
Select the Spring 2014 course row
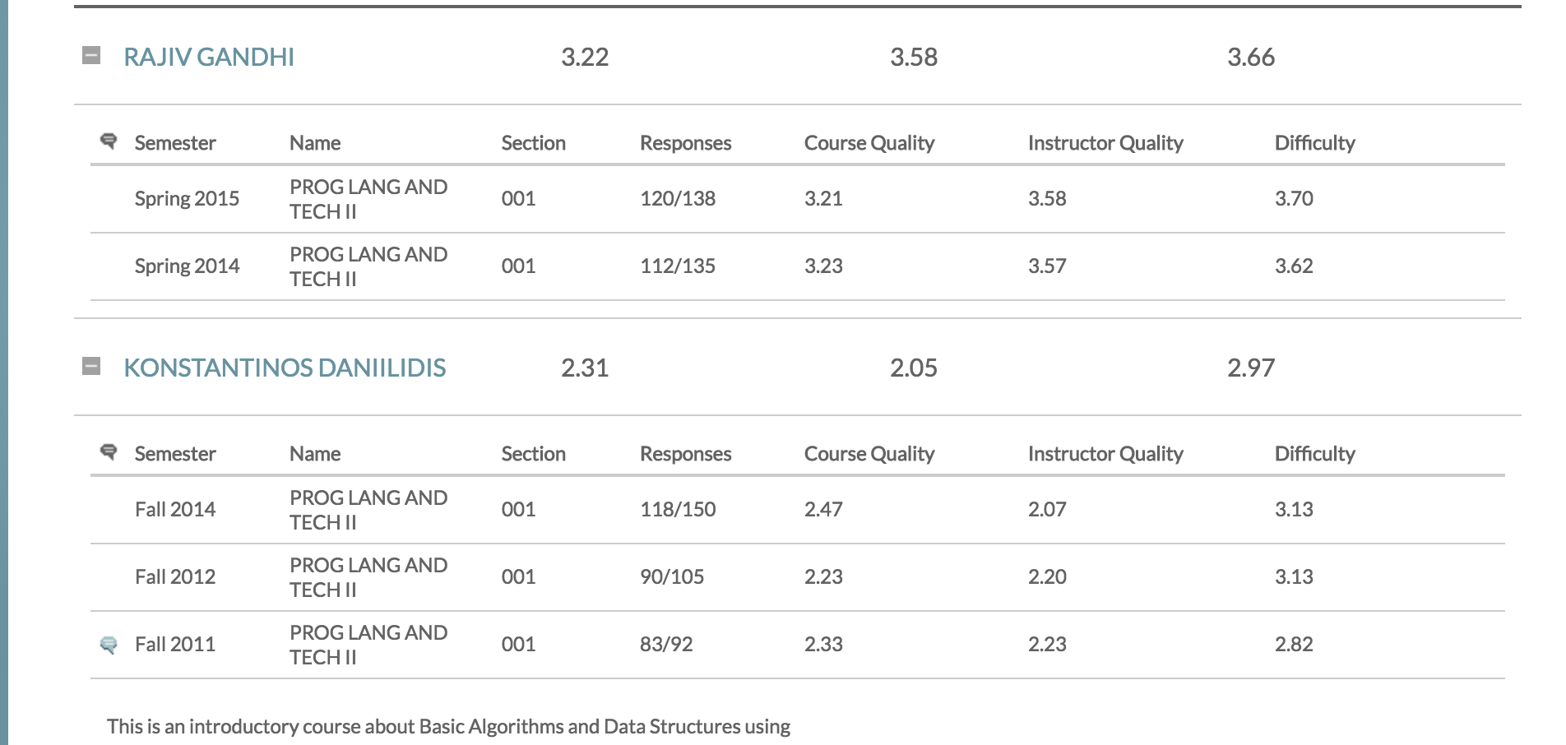point(576,266)
